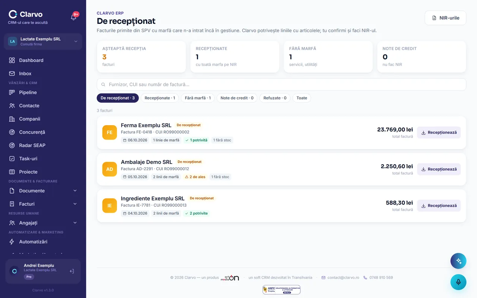
Task: Click the Recepționate summary card
Action: click(x=235, y=57)
